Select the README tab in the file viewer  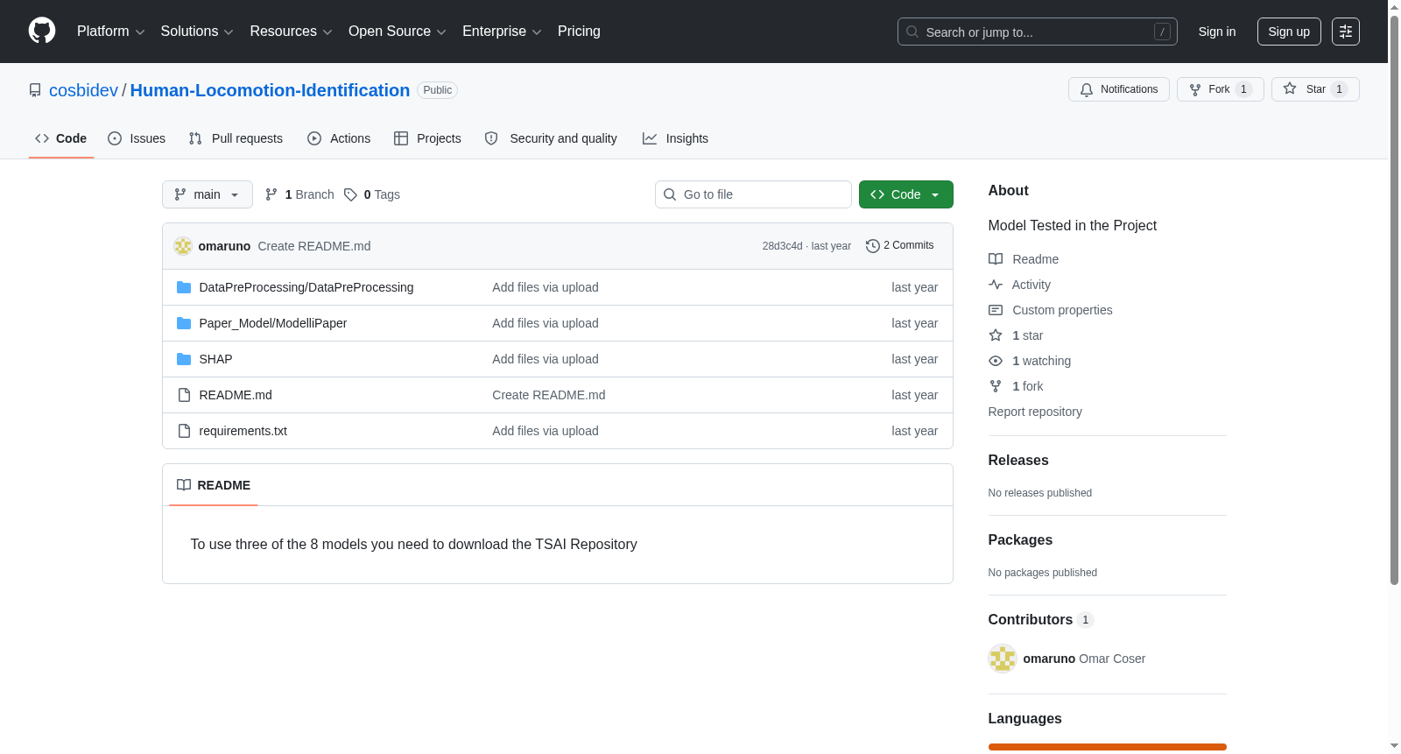[214, 485]
